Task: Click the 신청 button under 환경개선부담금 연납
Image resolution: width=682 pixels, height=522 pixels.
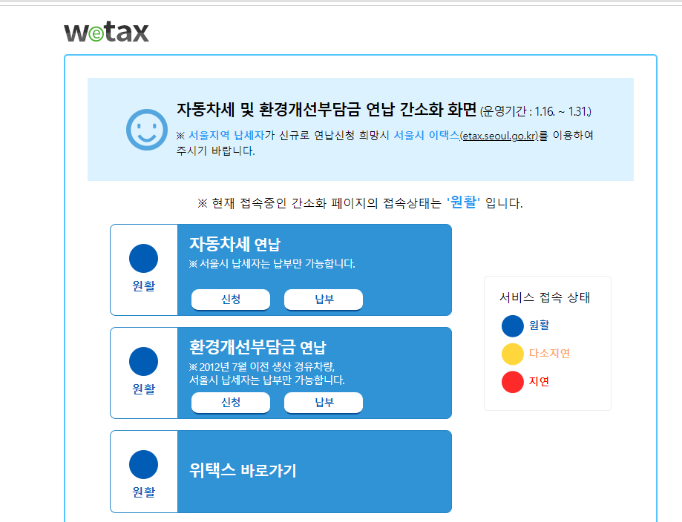Action: pos(231,403)
